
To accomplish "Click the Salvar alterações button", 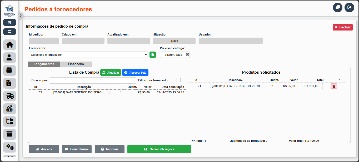I will pos(159,149).
